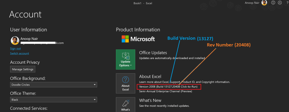Click the About Excel button
The image size is (289, 112).
(126, 83)
